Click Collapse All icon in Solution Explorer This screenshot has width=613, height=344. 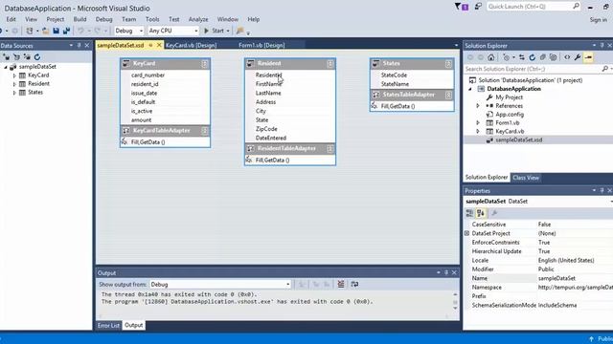coord(543,57)
